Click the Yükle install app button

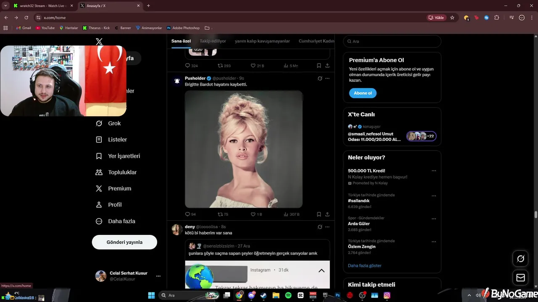[x=436, y=18]
